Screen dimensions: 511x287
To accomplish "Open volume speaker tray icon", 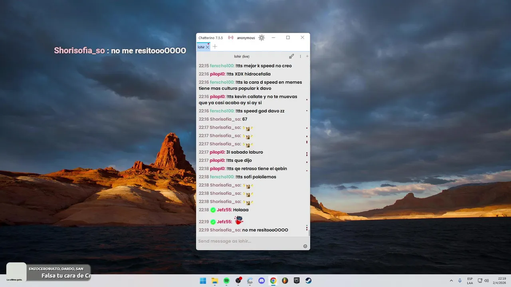I will pos(487,281).
